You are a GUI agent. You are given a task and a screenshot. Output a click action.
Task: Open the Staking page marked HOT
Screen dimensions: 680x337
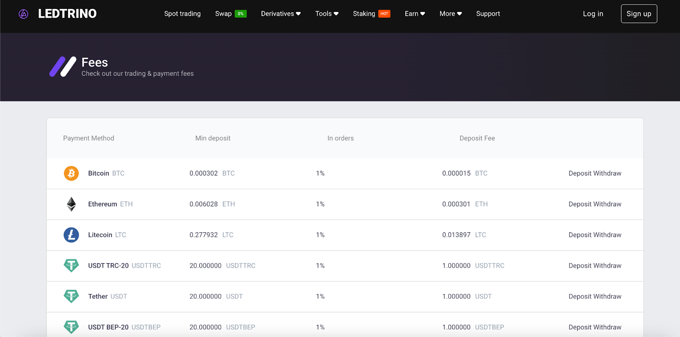[x=364, y=14]
